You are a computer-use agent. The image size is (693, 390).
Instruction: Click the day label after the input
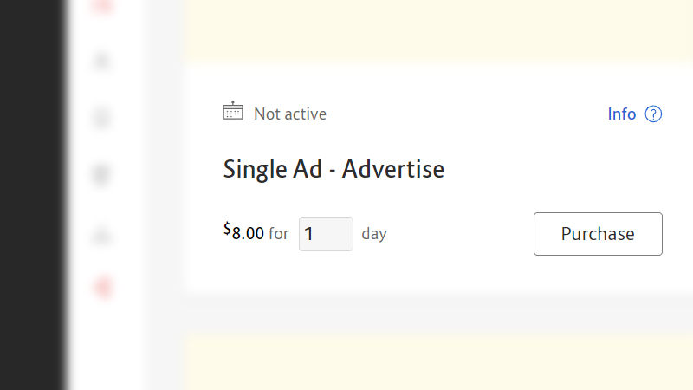point(374,234)
